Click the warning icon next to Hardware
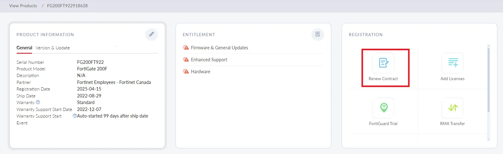Screen dimensions: 504x154 tap(186, 71)
